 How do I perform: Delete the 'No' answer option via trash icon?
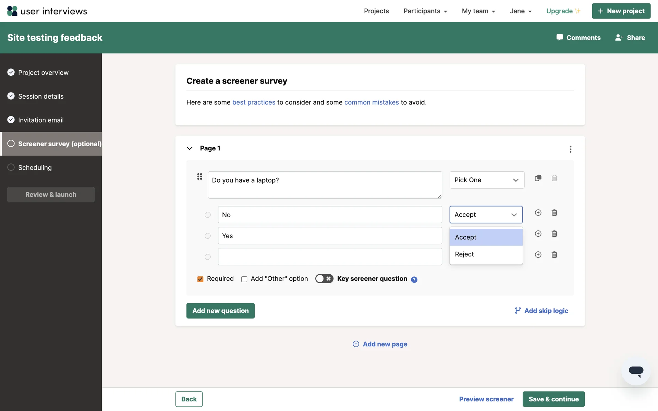click(554, 213)
